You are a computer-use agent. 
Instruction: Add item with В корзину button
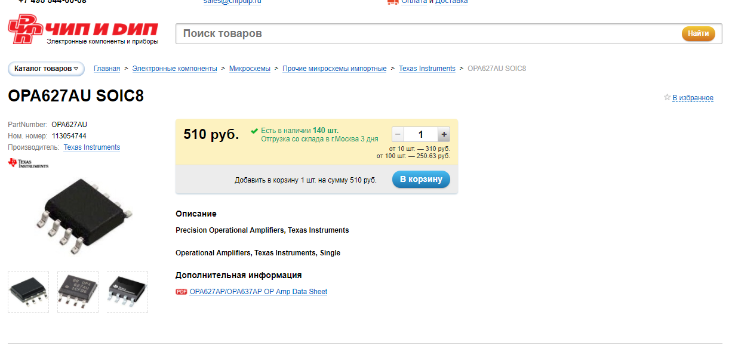pos(421,180)
